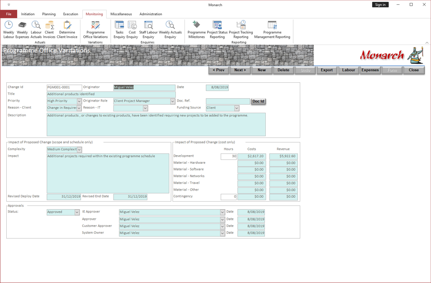Expand the Complexity dropdown
431x283 pixels.
coord(79,150)
